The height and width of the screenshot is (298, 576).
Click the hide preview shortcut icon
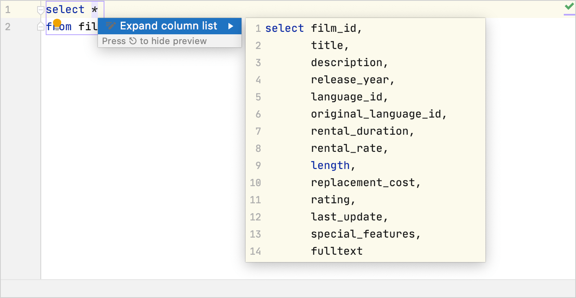[x=133, y=41]
